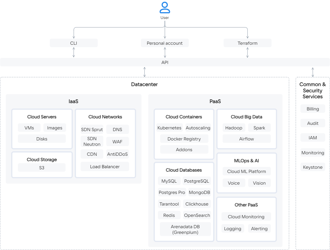Viewport: 330px width, 250px height.
Task: Select the VMs chip
Action: [29, 127]
